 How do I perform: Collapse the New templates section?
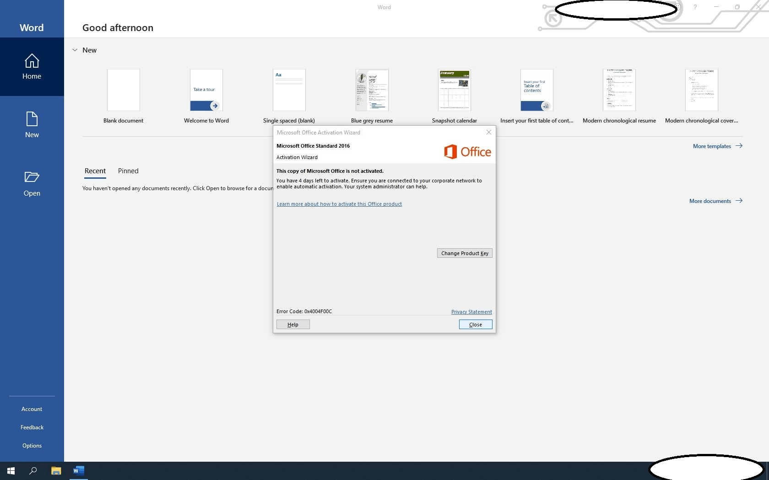pos(75,50)
